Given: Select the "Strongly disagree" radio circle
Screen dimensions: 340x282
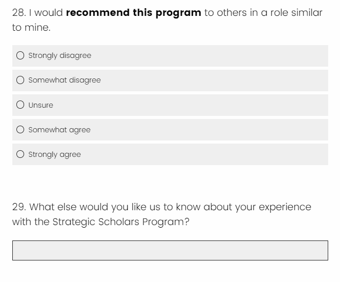Looking at the screenshot, I should pyautogui.click(x=20, y=55).
